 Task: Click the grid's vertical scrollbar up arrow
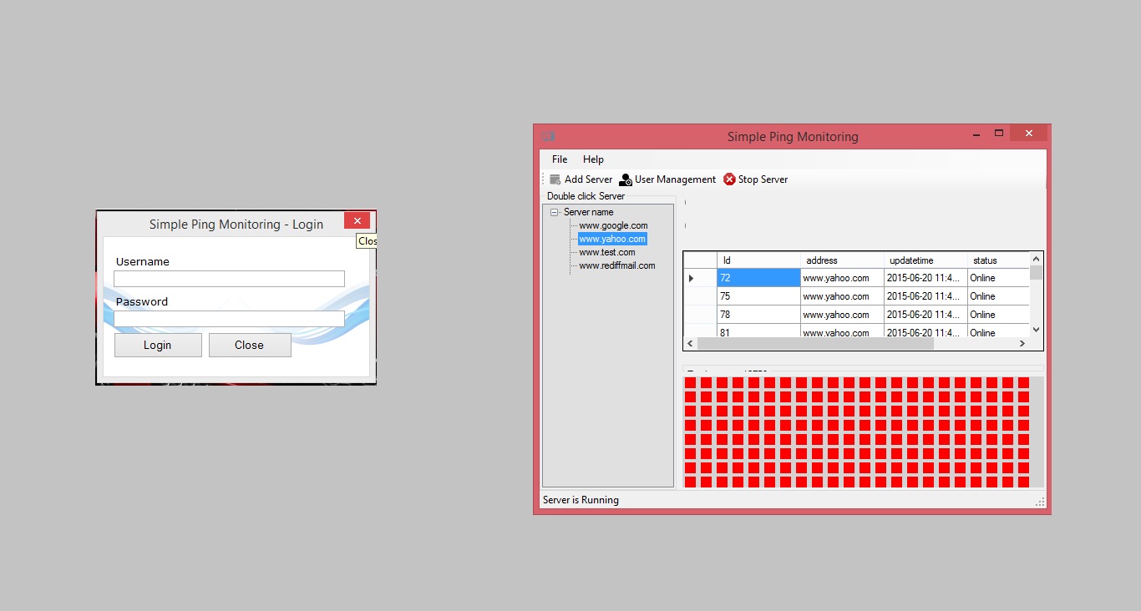[1036, 259]
